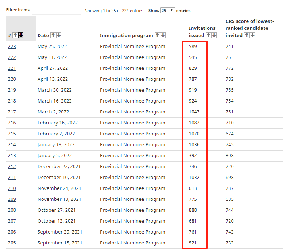Sort draw number column descending
Viewport: 287px width, 251px height.
[x=21, y=35]
